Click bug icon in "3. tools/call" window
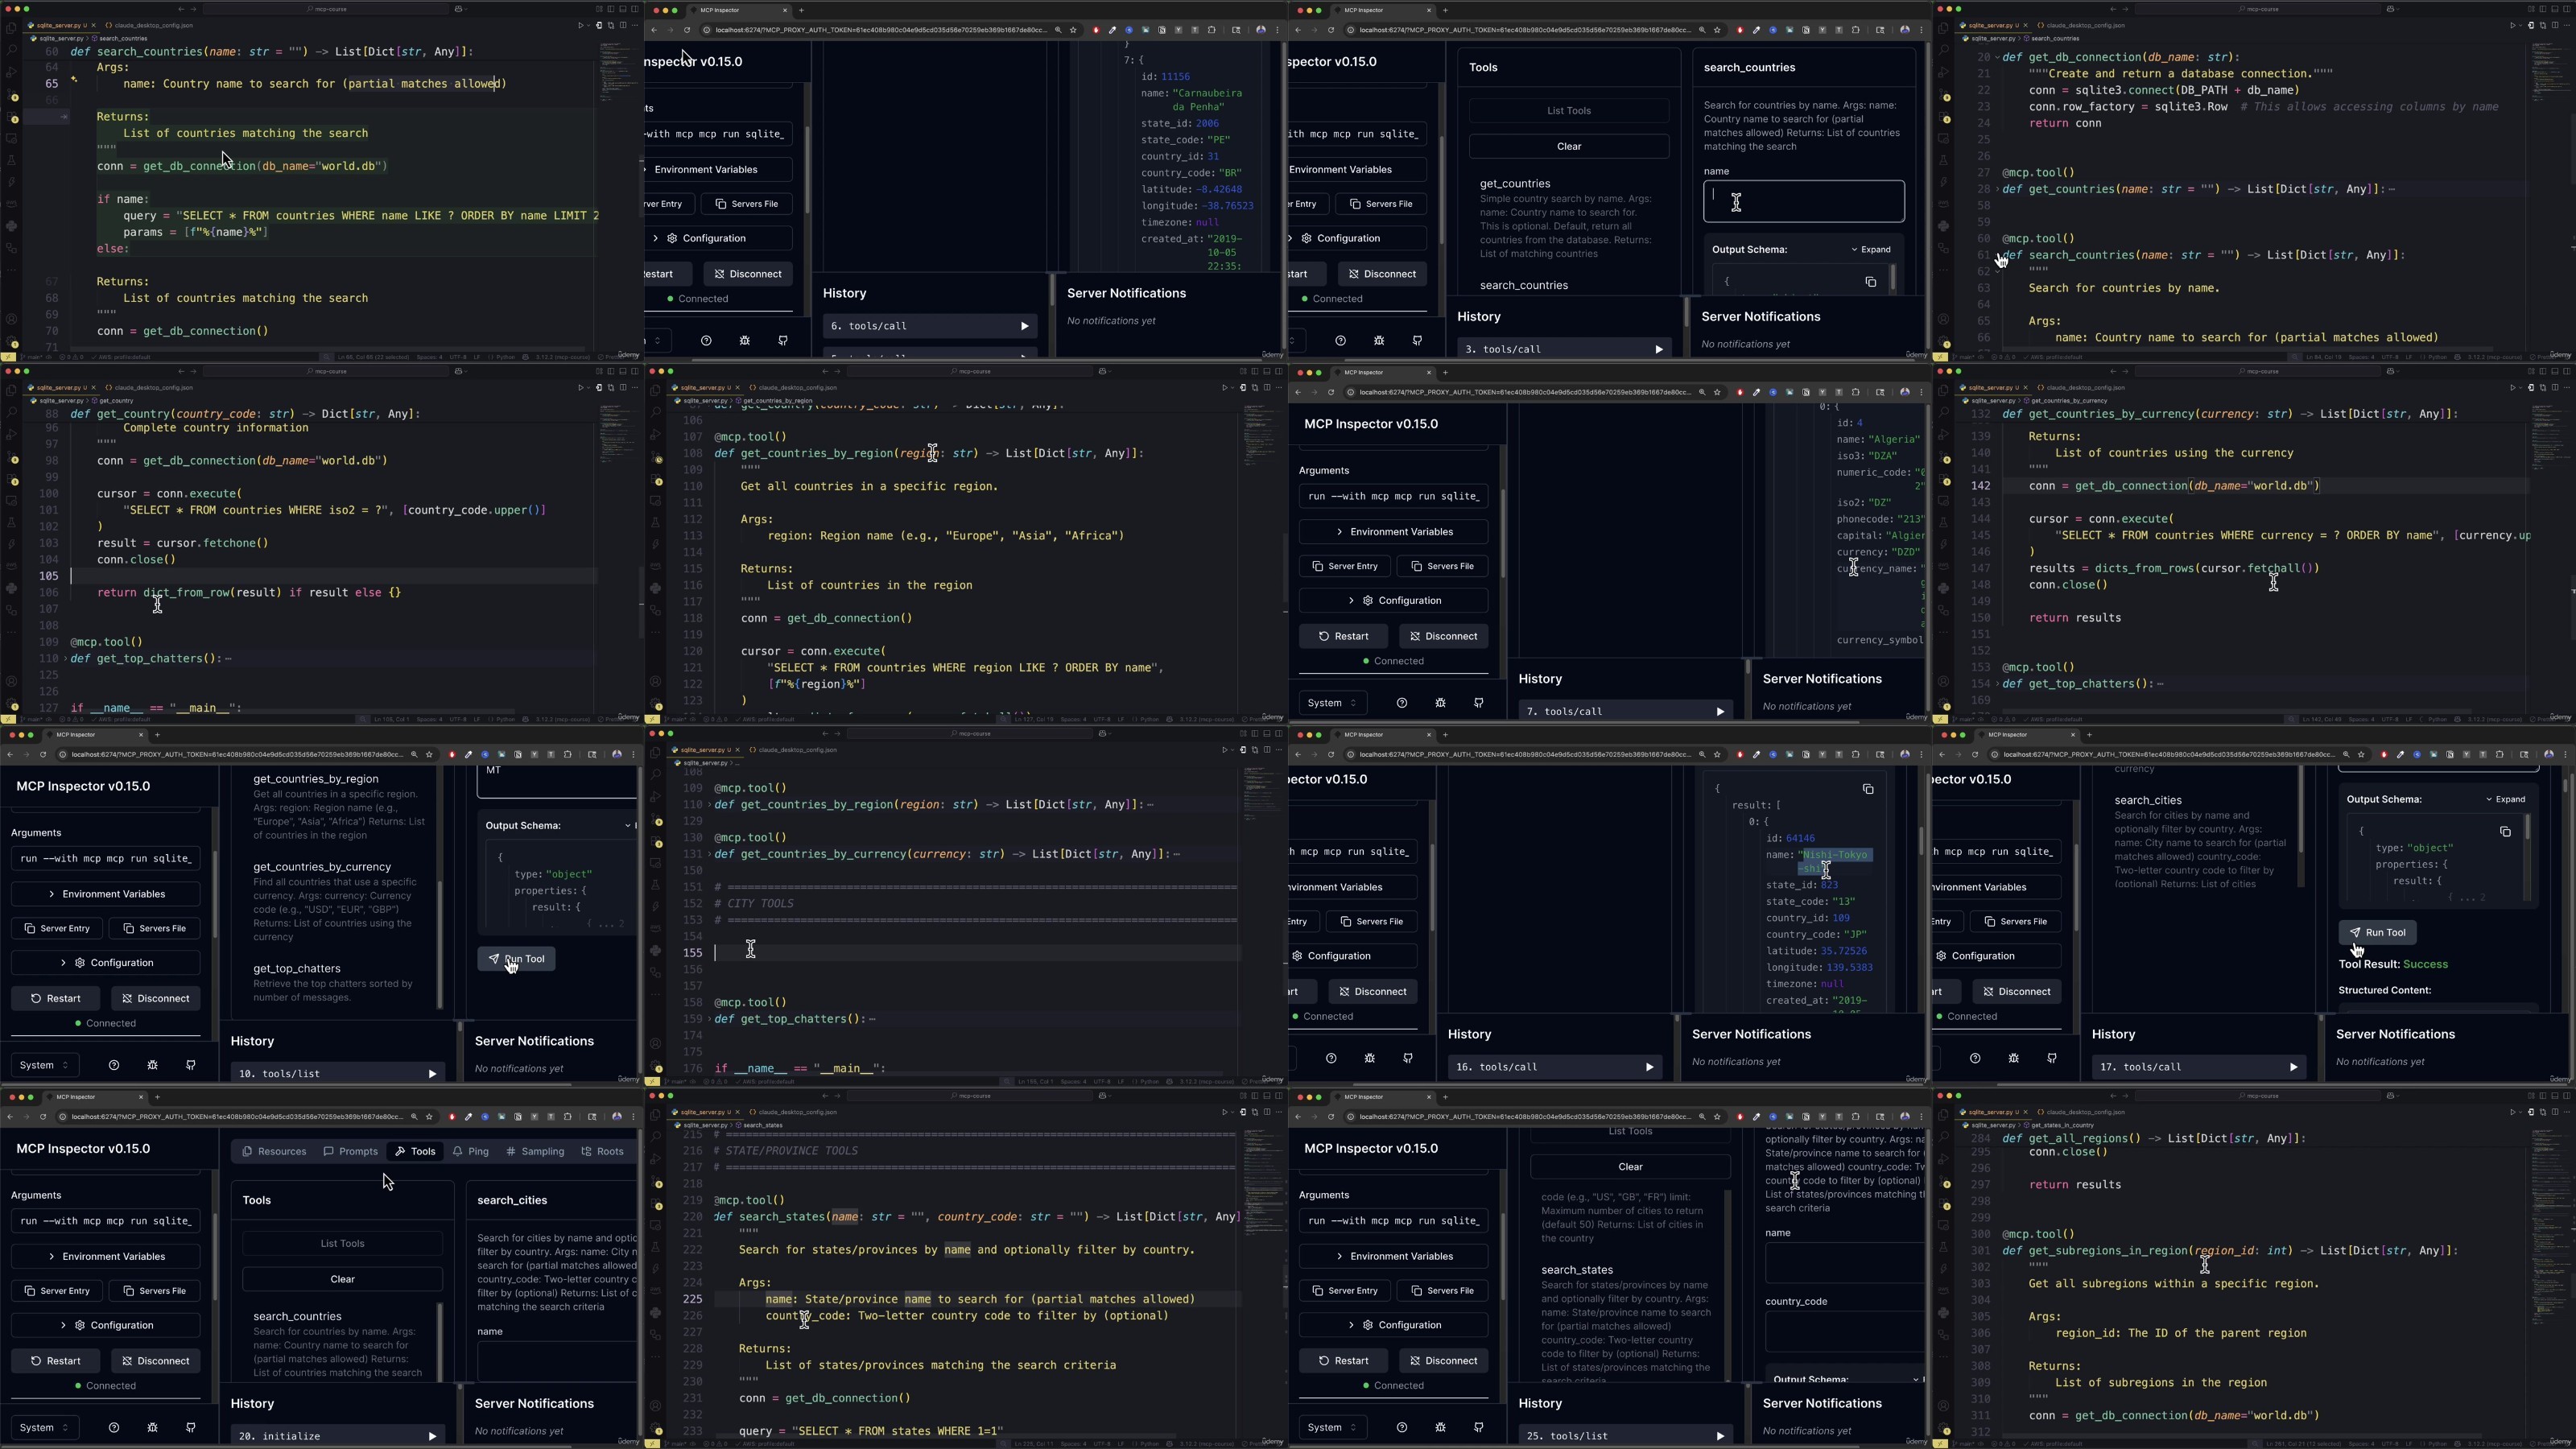Screen dimensions: 2576x1449 pos(1379,341)
